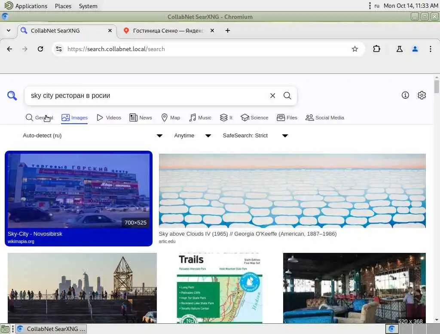Switch to the Music category
The width and height of the screenshot is (440, 334).
point(200,118)
